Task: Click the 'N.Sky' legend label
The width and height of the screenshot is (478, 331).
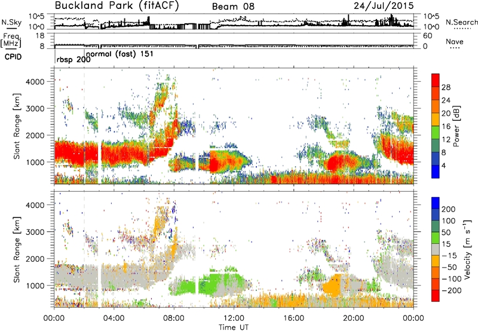Action: point(11,22)
